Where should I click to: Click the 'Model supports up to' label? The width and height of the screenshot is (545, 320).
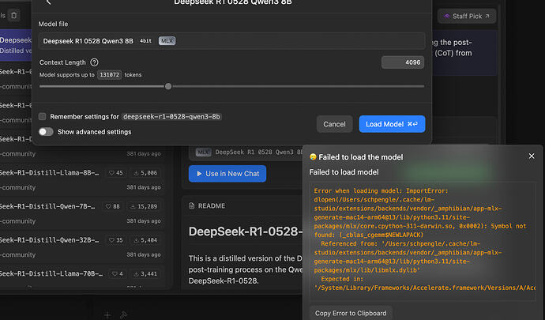click(x=66, y=75)
